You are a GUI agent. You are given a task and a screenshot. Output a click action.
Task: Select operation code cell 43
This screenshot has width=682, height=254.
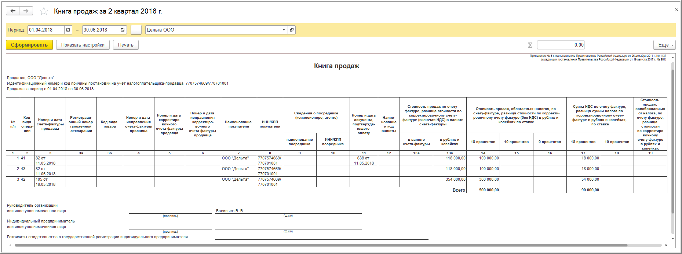[27, 171]
